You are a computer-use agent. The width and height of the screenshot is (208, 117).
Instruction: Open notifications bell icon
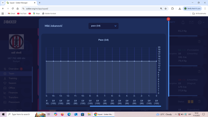[183, 22]
